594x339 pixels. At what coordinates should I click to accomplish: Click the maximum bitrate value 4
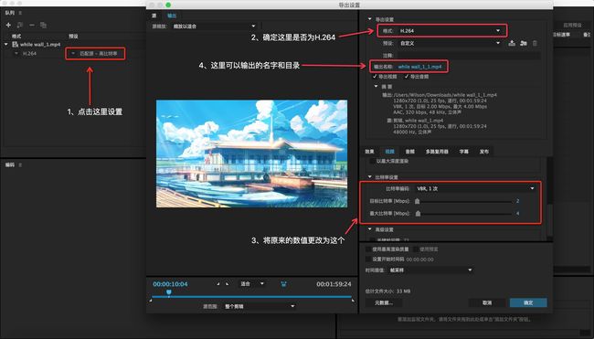coord(518,213)
